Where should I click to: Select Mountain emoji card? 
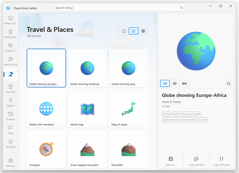(x=129, y=149)
